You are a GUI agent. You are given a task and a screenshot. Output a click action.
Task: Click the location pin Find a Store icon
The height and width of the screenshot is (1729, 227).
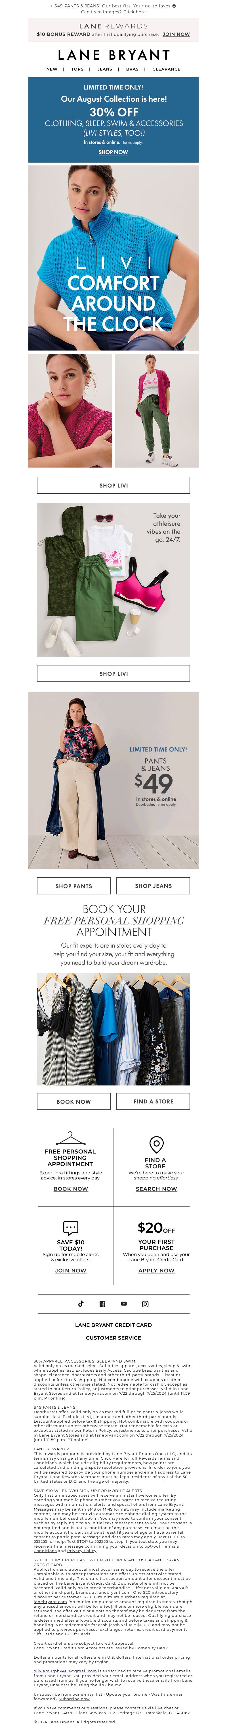point(156,1144)
